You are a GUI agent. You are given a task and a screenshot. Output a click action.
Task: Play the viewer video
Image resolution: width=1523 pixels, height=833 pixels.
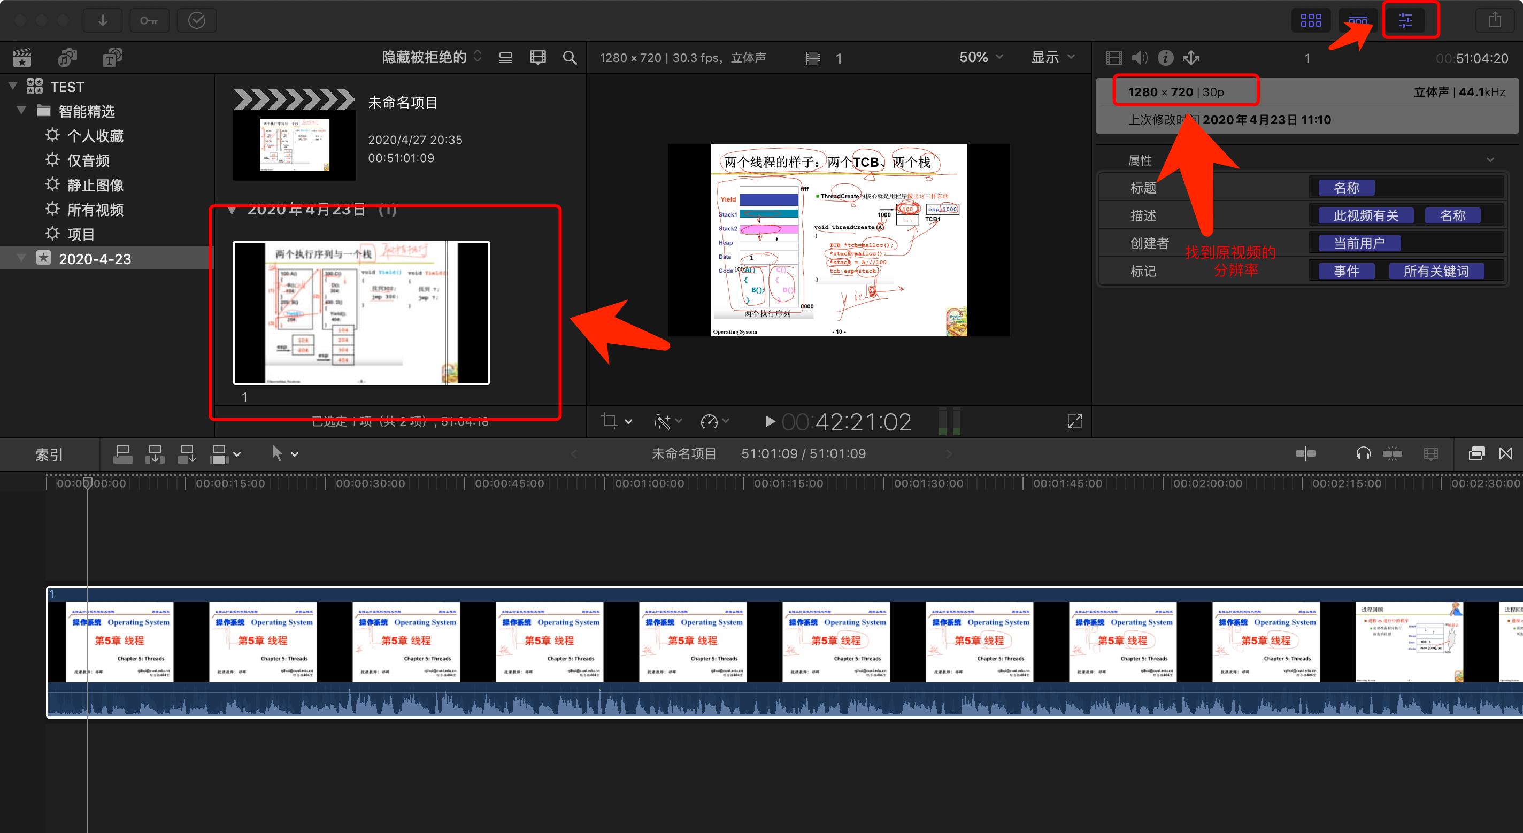[x=770, y=421]
